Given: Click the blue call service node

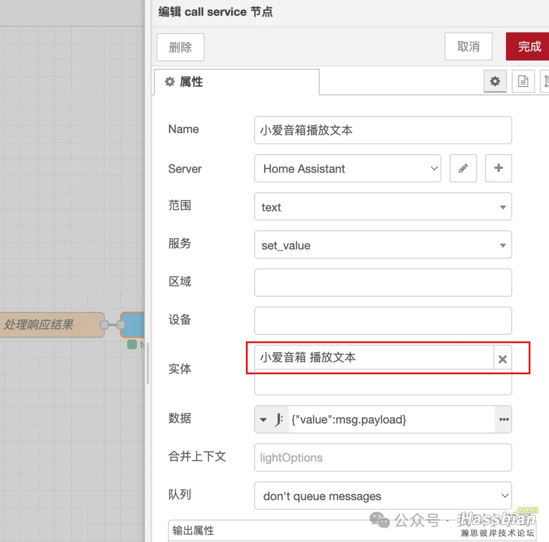Looking at the screenshot, I should click(133, 325).
